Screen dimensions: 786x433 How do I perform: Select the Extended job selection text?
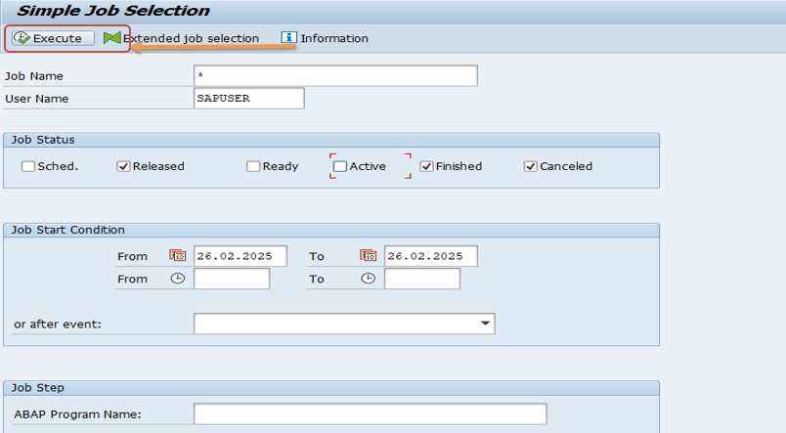(x=191, y=38)
